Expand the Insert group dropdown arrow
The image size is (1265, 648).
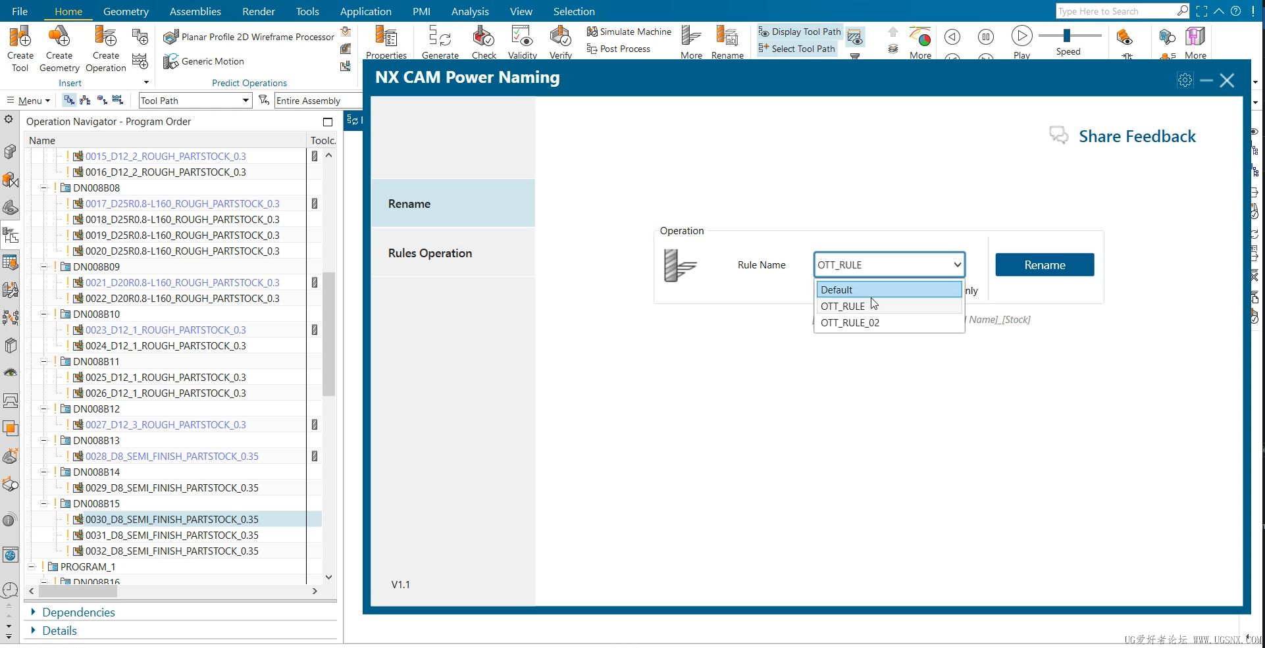click(x=146, y=83)
